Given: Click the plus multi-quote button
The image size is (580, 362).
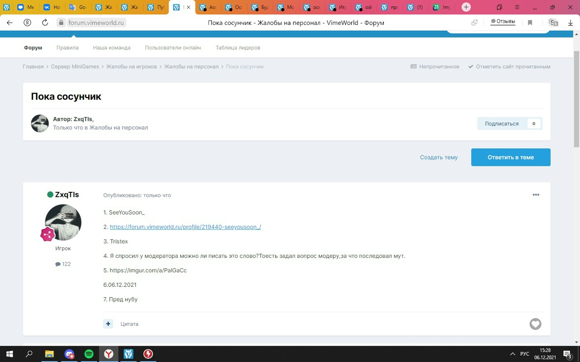Looking at the screenshot, I should click(x=108, y=324).
